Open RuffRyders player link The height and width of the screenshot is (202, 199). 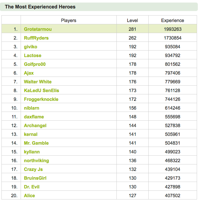[x=36, y=38]
